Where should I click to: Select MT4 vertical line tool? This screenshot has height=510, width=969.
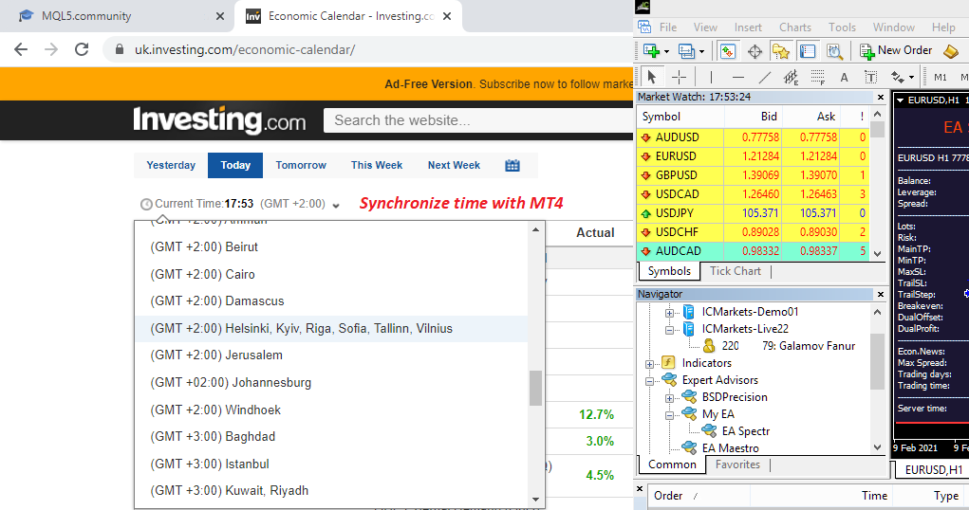[x=711, y=77]
